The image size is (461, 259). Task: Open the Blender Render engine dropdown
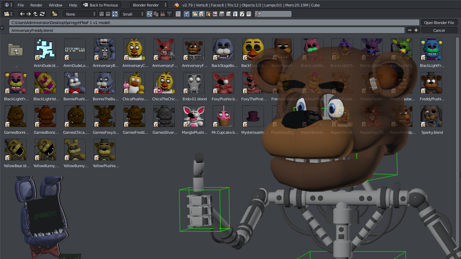[x=149, y=5]
